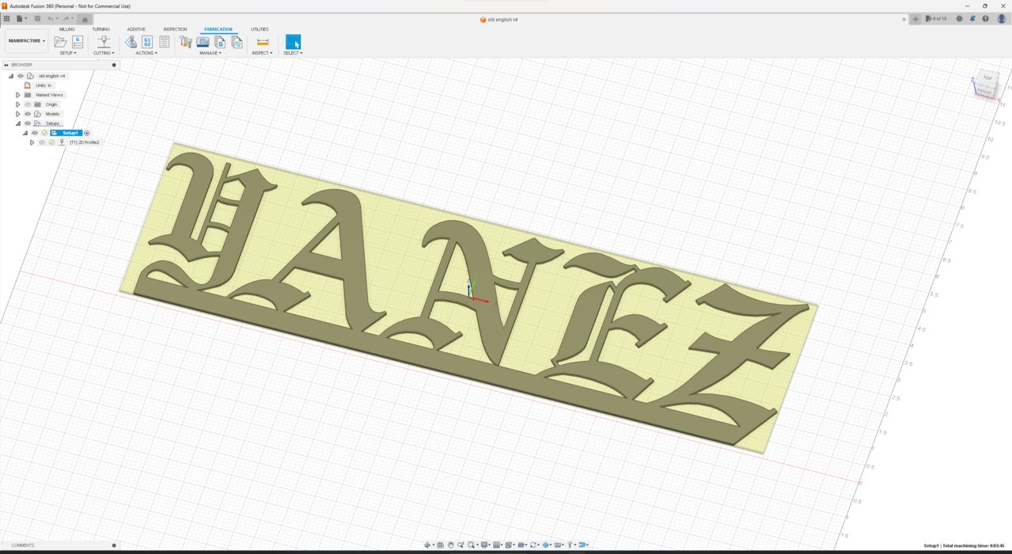The image size is (1012, 554).
Task: Open the Machine Library icon
Action: point(203,42)
